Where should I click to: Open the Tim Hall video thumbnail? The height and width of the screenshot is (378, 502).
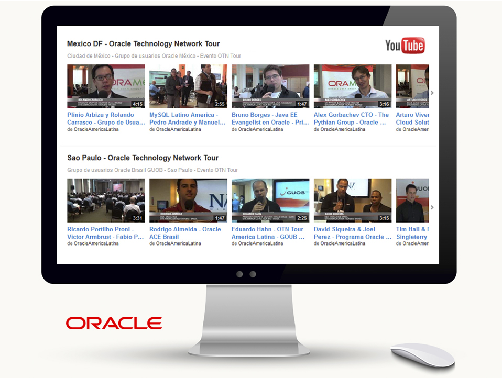[x=412, y=201]
